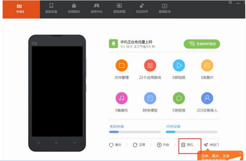The width and height of the screenshot is (246, 161).
Task: Click the 升级 upgrade button
Action: pos(163,145)
